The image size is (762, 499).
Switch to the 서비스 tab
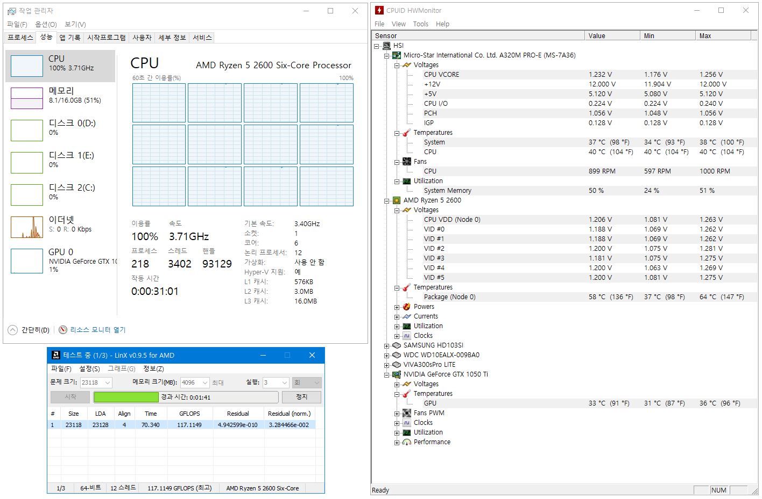click(x=202, y=38)
